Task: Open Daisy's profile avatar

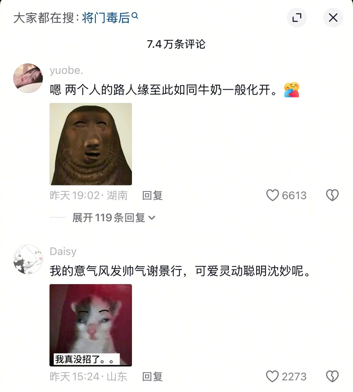Action: tap(28, 259)
